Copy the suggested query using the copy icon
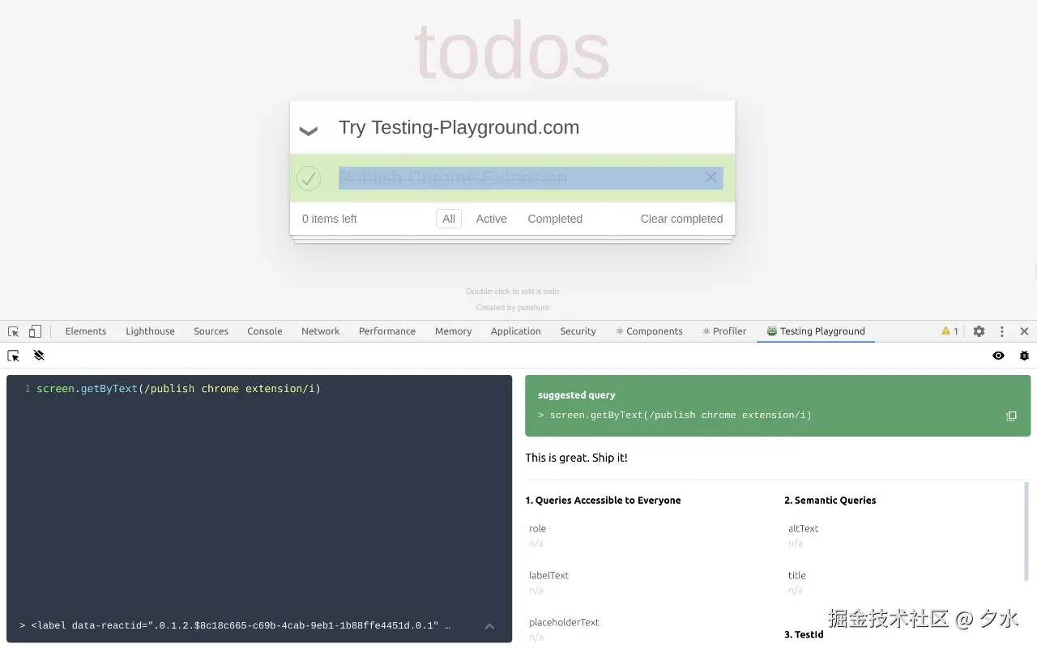This screenshot has width=1037, height=648. pyautogui.click(x=1011, y=416)
